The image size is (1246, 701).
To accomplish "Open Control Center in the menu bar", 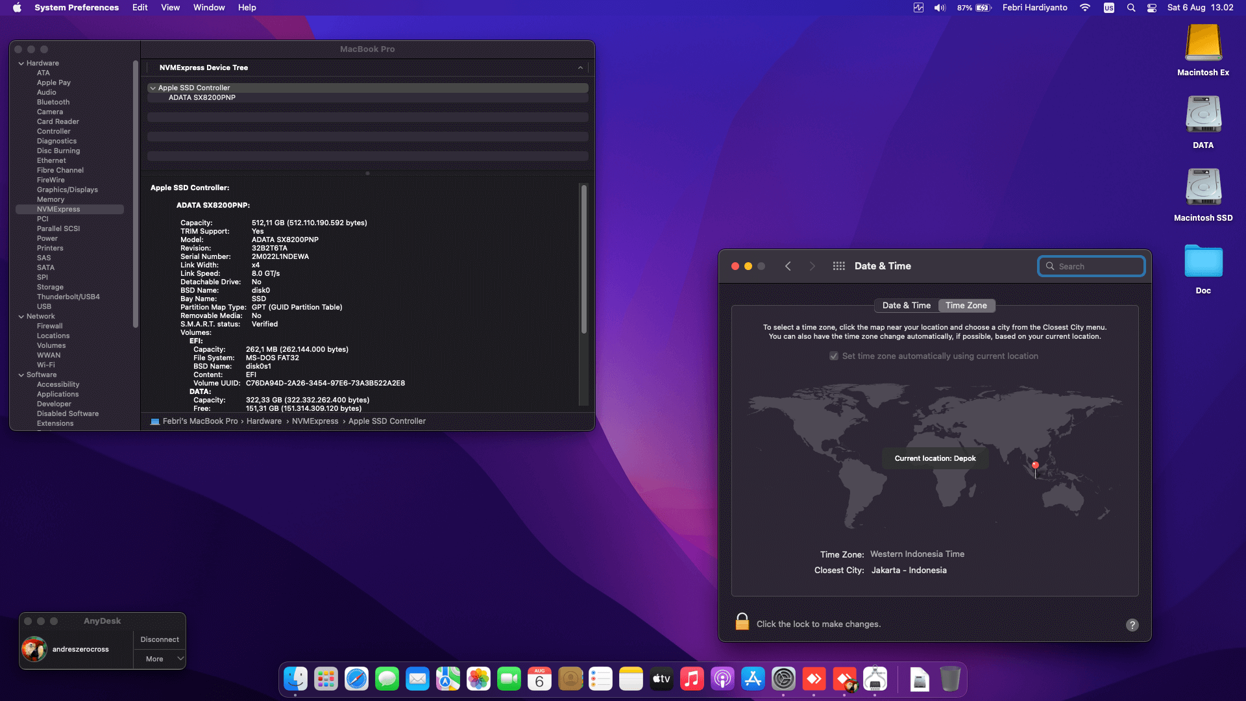I will click(x=1152, y=8).
